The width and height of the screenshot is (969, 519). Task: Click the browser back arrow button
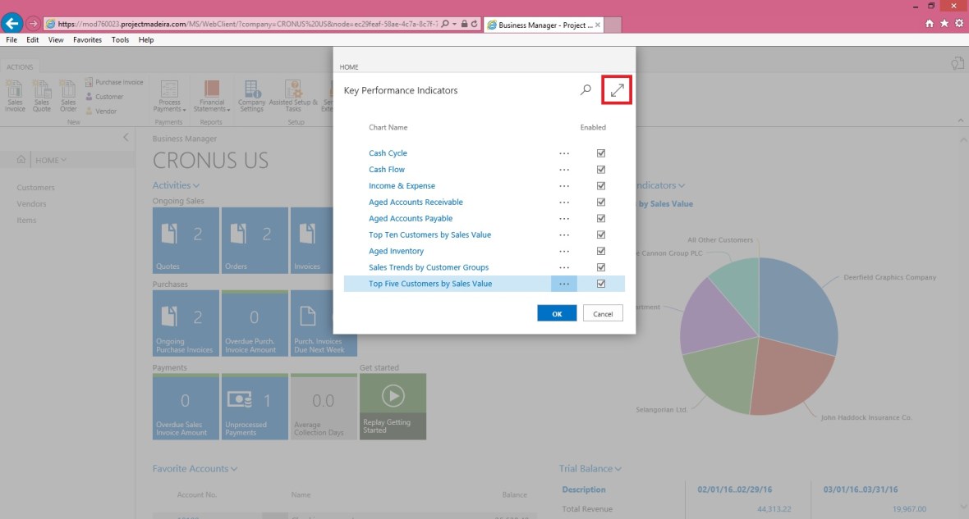click(x=12, y=23)
